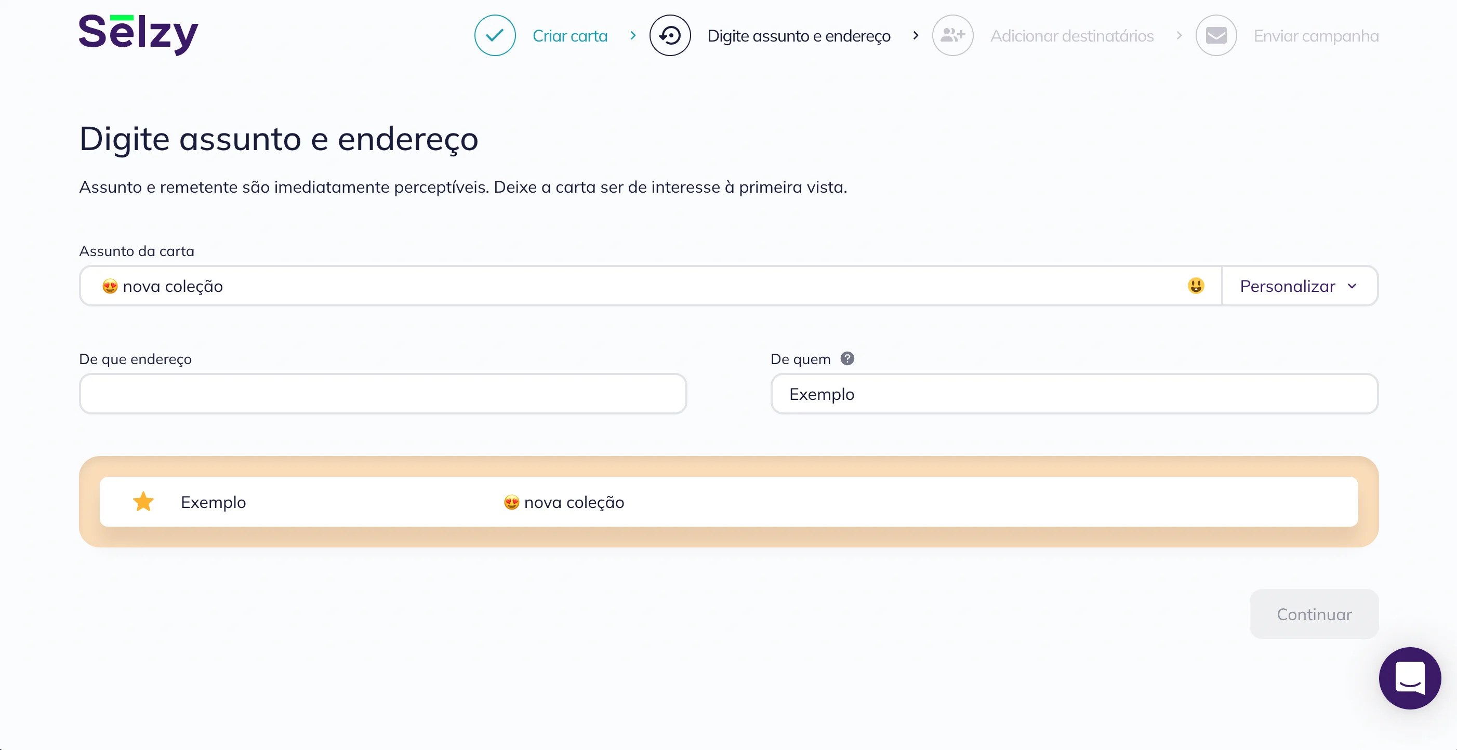Image resolution: width=1457 pixels, height=750 pixels.
Task: Select the Enviar campanha step label
Action: [x=1316, y=36]
